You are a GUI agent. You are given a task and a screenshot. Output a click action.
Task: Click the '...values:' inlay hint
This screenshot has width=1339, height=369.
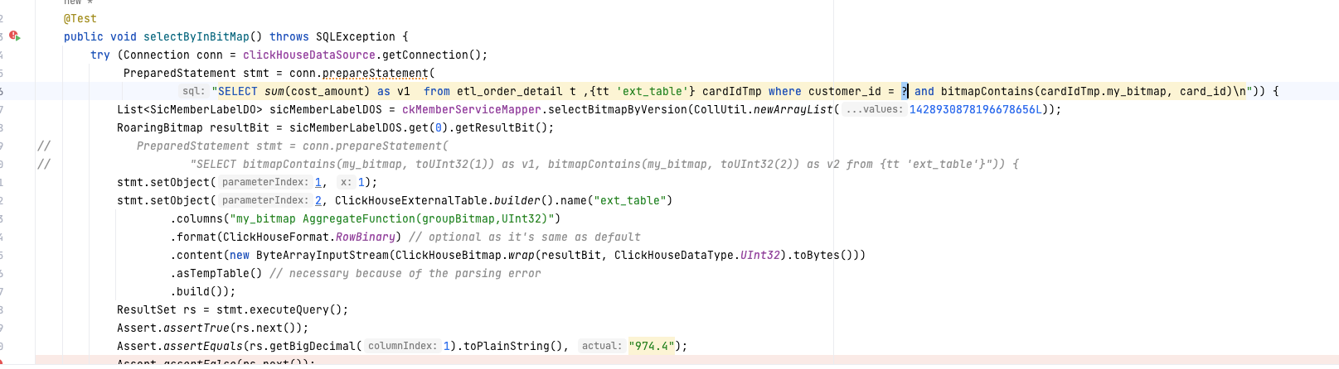[875, 109]
